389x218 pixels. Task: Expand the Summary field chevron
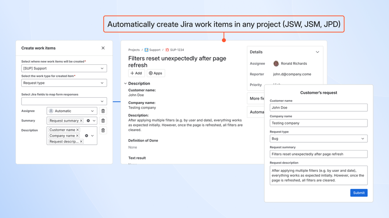94,121
